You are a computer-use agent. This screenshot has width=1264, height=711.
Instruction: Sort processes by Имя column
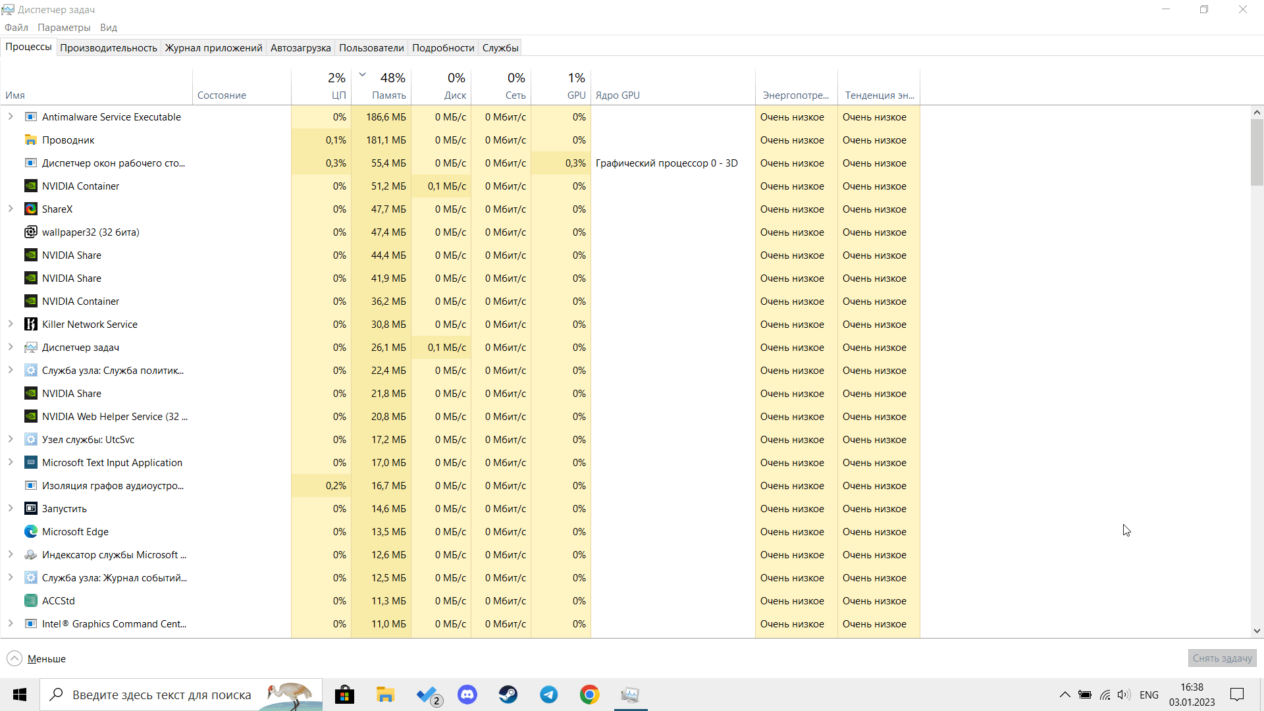[x=97, y=86]
